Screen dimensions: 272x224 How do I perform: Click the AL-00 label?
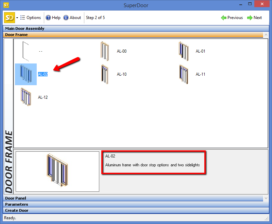122,51
